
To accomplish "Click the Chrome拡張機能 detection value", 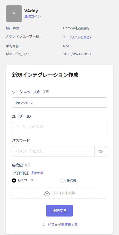I will tap(76, 28).
